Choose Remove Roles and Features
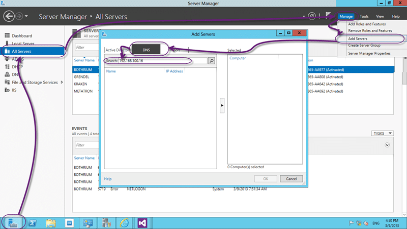The width and height of the screenshot is (407, 229). coord(370,30)
